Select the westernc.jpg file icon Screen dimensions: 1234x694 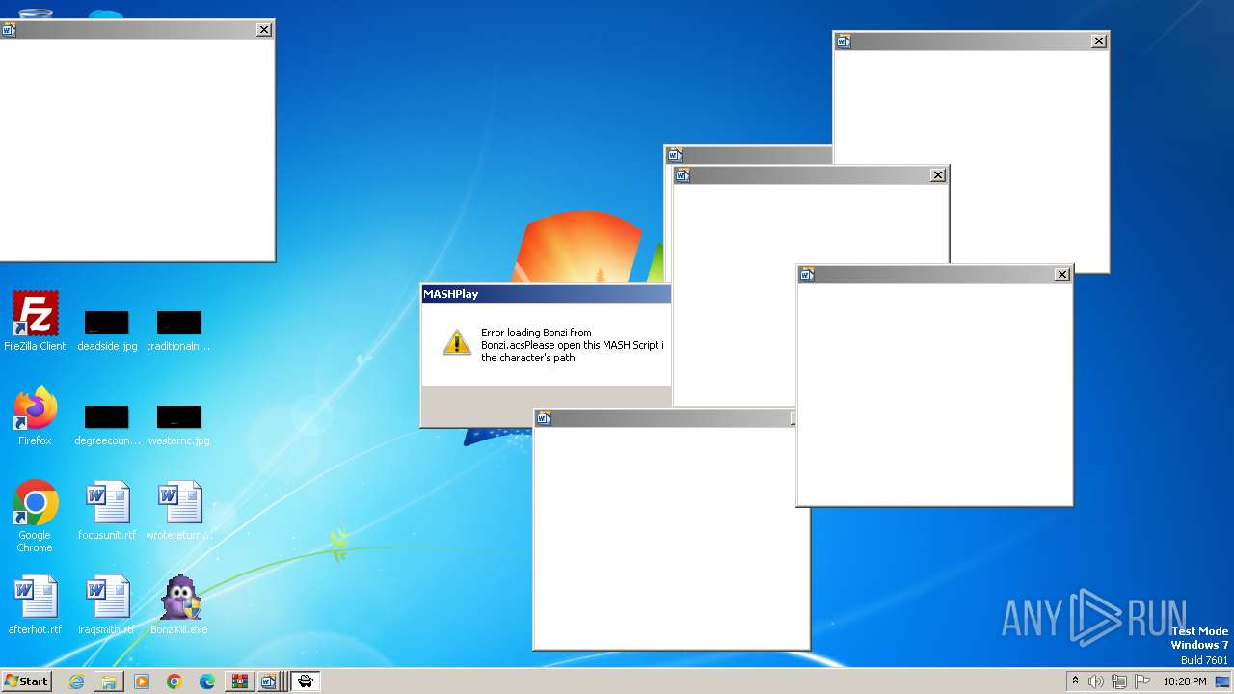pos(179,424)
